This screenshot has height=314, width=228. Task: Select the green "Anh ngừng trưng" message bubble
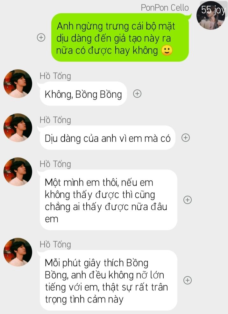[120, 37]
